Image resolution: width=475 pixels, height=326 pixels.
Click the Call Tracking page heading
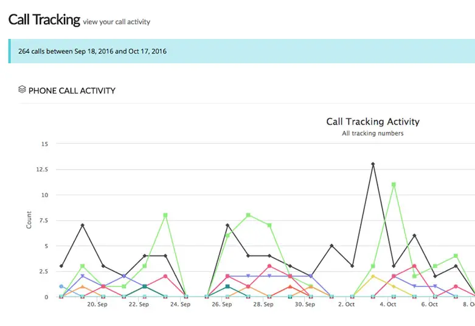point(44,19)
